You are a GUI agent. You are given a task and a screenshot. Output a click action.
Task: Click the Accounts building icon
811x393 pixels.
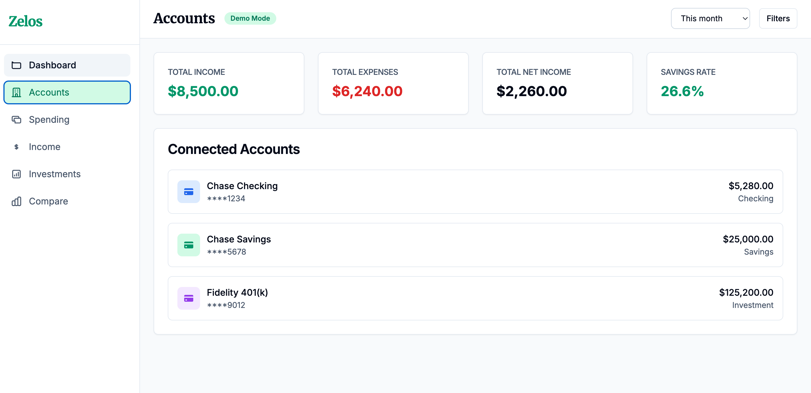(16, 92)
